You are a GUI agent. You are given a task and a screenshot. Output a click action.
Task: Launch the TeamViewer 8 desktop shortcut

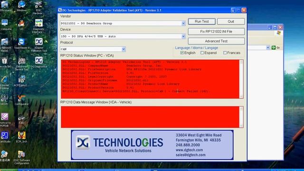21,43
